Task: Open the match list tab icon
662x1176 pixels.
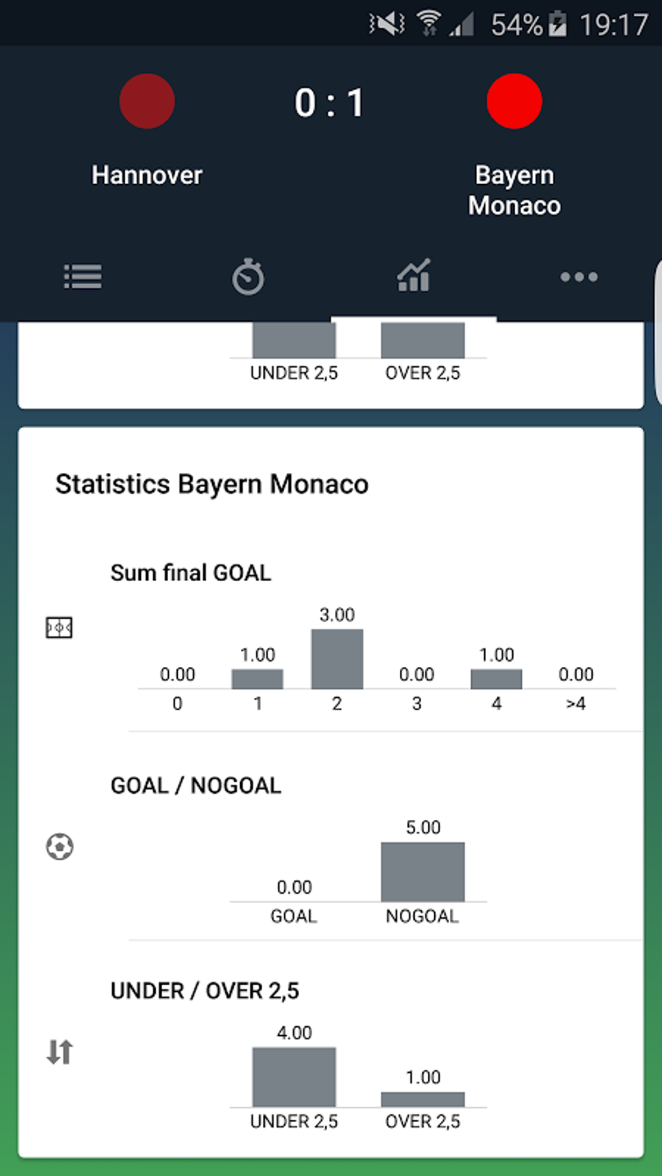Action: [x=83, y=277]
